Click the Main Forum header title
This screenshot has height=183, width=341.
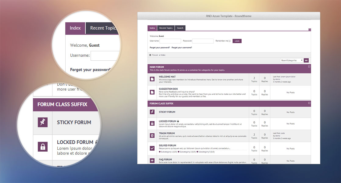click(x=157, y=67)
